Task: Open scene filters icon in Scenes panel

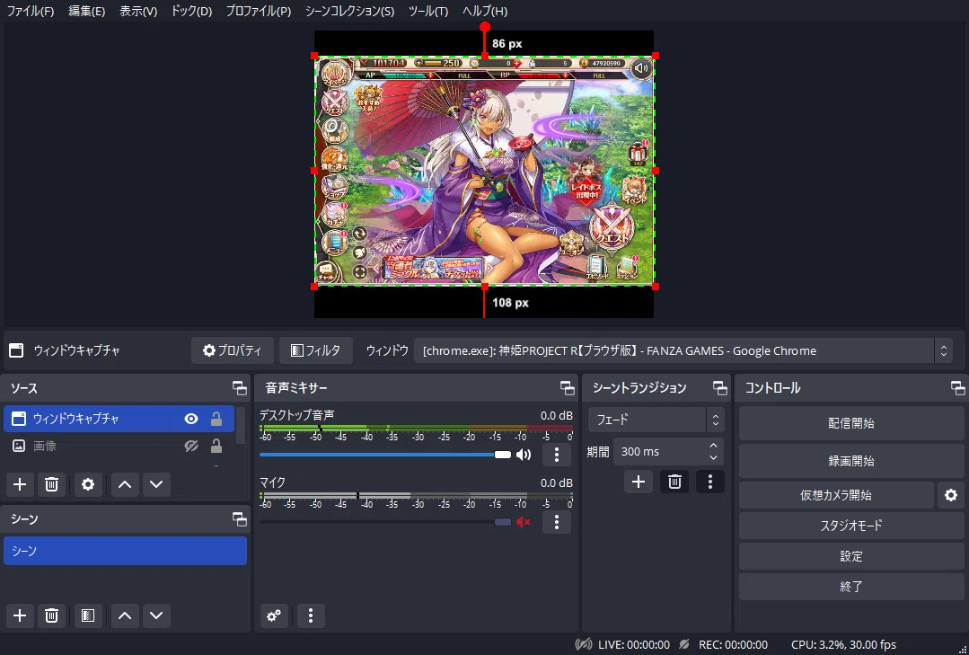Action: click(x=88, y=615)
